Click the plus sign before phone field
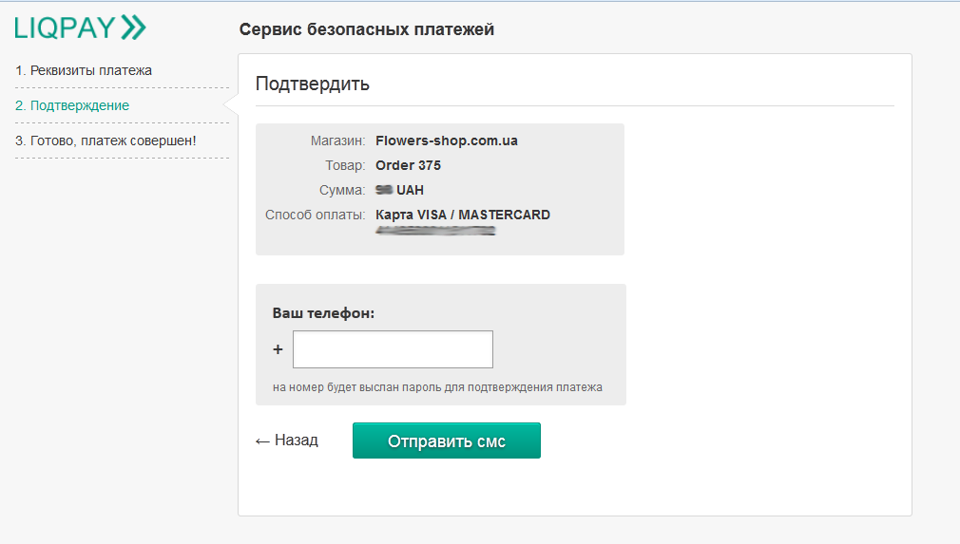 (278, 349)
